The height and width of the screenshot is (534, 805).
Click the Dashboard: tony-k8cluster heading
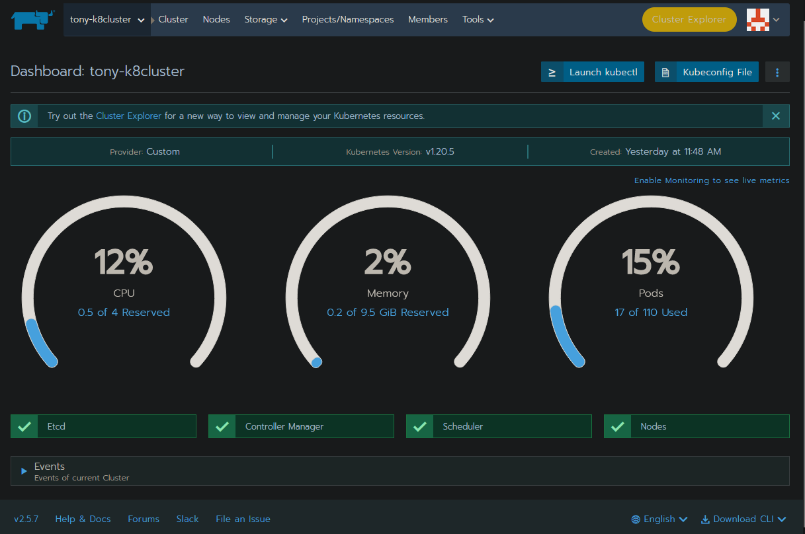[x=97, y=71]
